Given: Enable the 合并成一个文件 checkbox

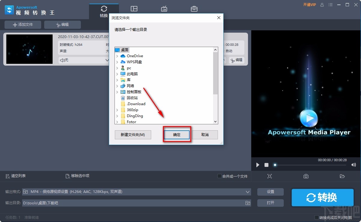Looking at the screenshot, I should click(x=219, y=176).
